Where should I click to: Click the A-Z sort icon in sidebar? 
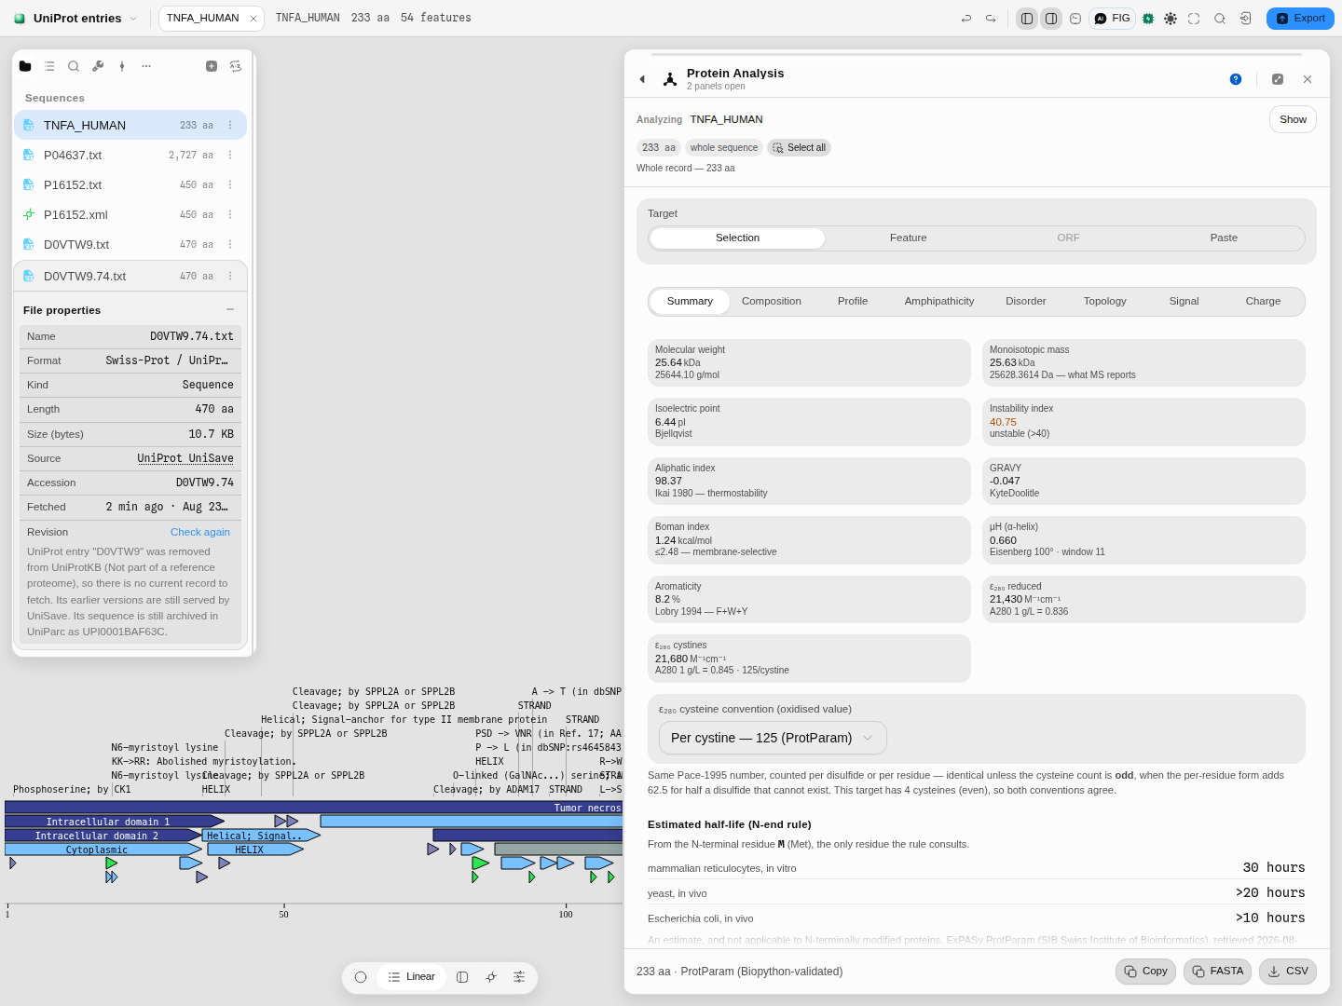236,66
